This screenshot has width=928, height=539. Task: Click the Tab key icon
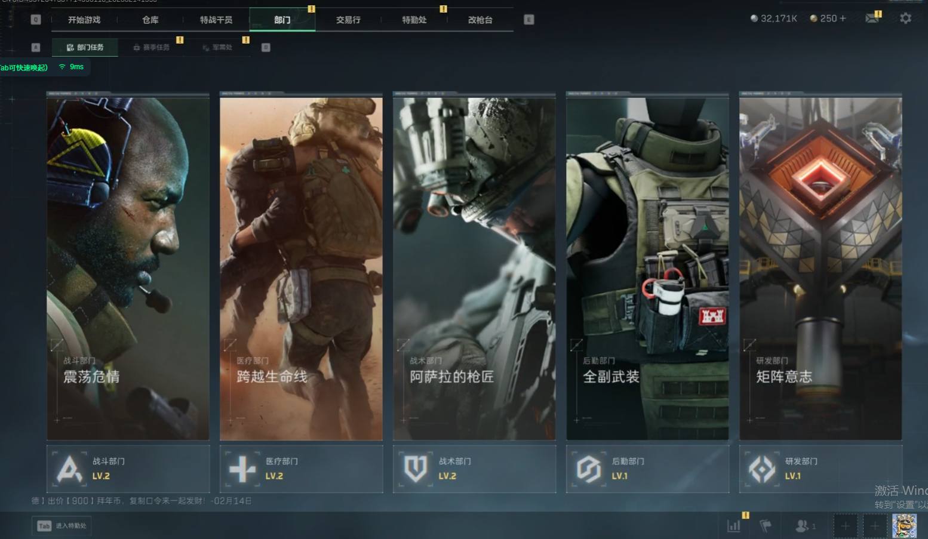tap(44, 526)
